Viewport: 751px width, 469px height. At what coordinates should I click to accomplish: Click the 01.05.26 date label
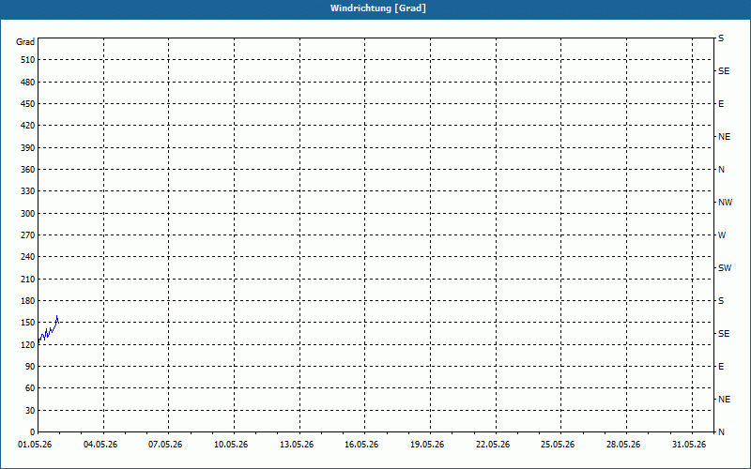[x=35, y=445]
